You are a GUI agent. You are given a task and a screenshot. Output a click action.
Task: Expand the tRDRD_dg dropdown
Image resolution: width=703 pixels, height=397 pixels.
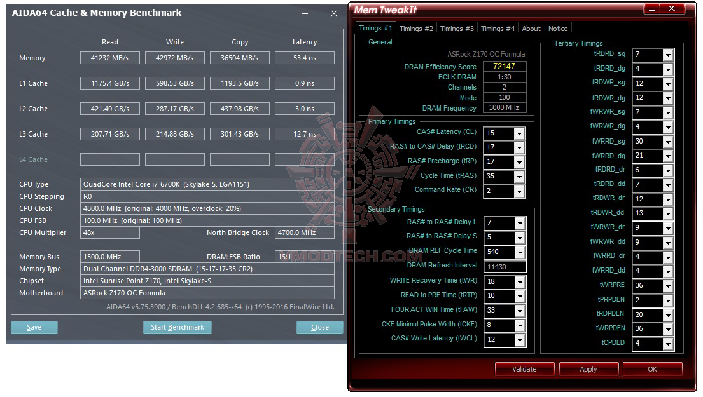(668, 69)
